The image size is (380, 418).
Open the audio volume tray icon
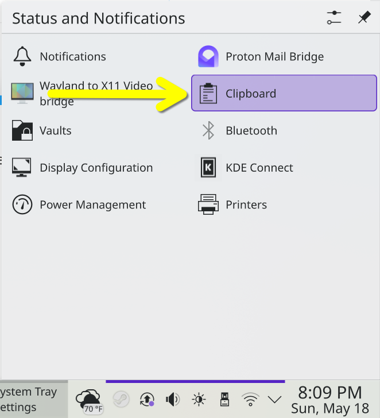click(173, 400)
